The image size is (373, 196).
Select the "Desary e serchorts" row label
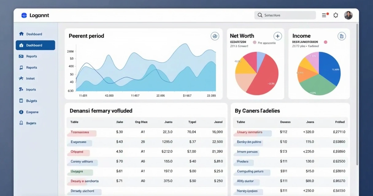point(85,181)
